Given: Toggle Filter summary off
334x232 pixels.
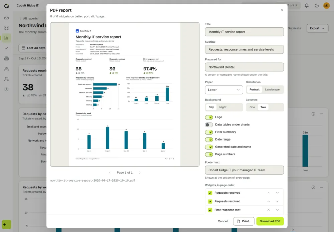Looking at the screenshot, I should tap(209, 132).
